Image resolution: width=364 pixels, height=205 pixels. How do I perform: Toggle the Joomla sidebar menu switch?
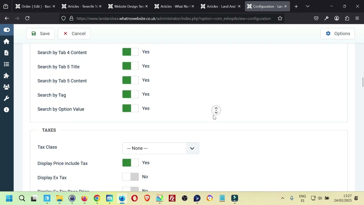point(7,30)
